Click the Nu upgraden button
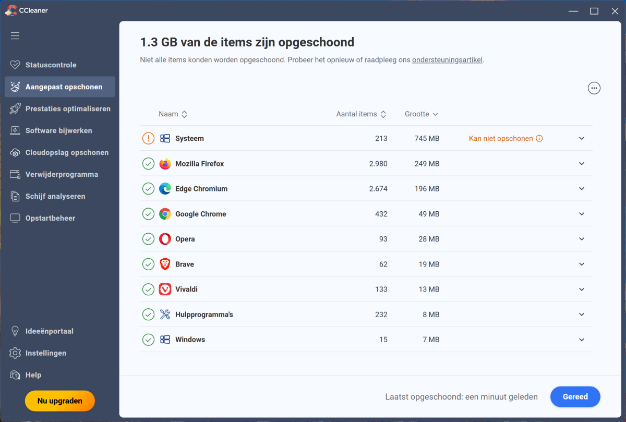 pos(60,401)
